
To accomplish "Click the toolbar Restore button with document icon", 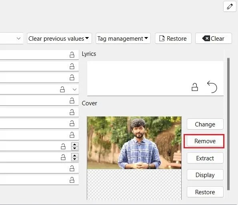I will [173, 38].
